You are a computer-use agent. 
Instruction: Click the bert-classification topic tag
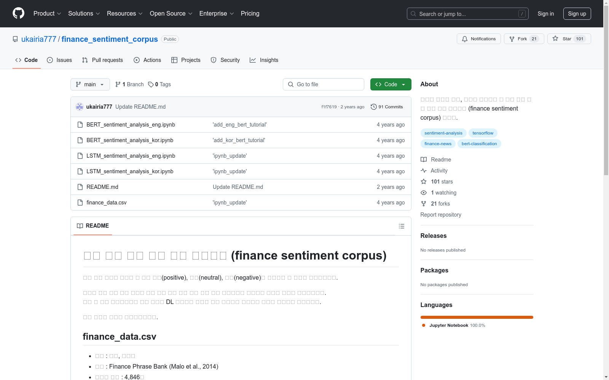[479, 144]
